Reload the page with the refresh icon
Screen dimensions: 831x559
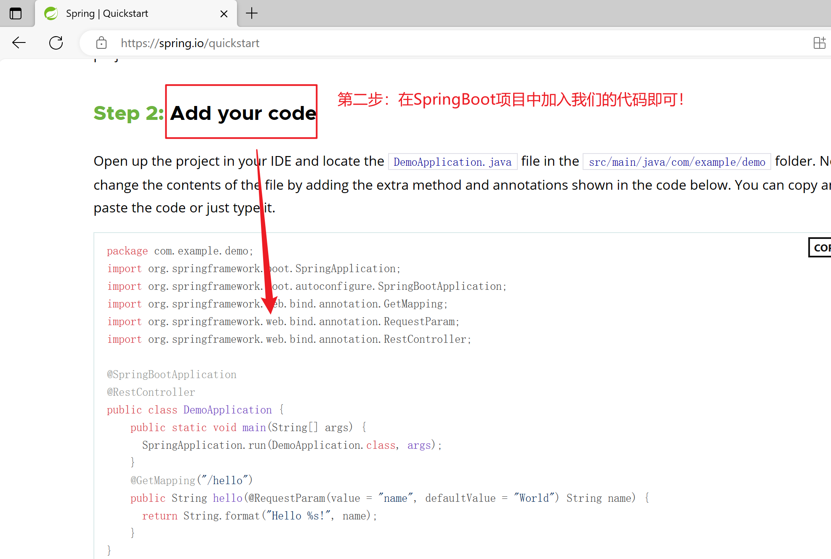tap(56, 43)
